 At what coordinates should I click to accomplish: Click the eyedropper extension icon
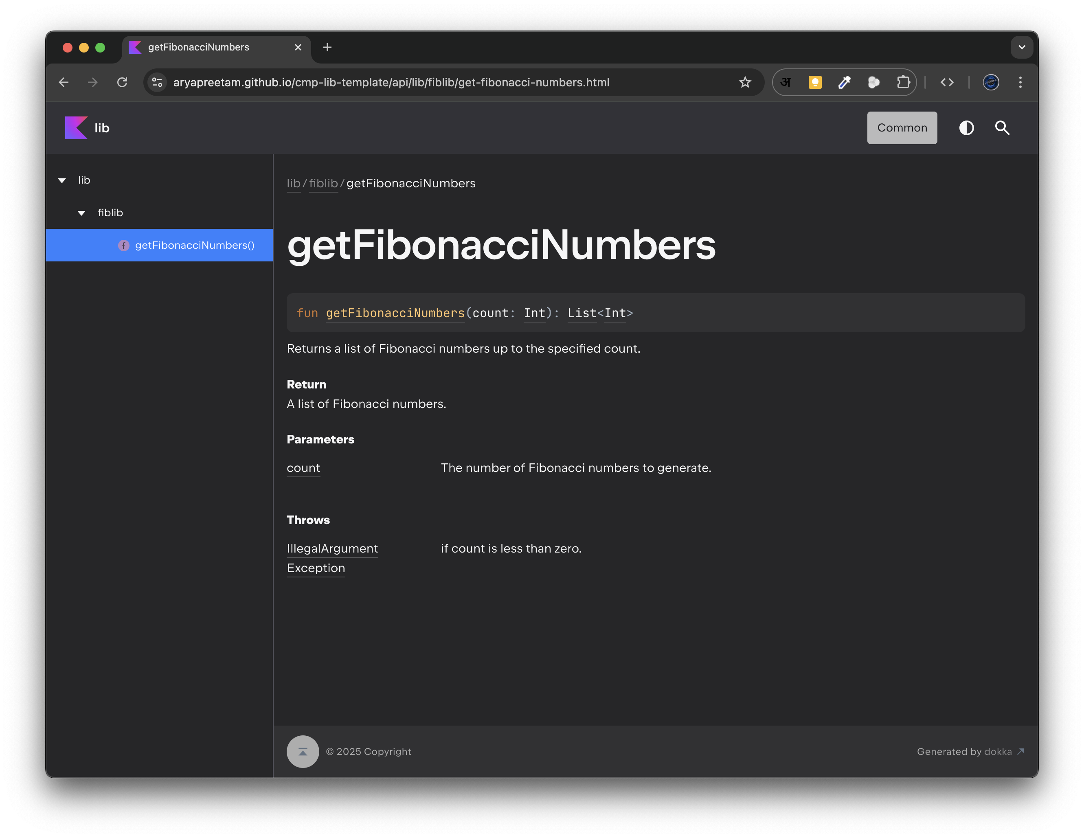pos(845,82)
